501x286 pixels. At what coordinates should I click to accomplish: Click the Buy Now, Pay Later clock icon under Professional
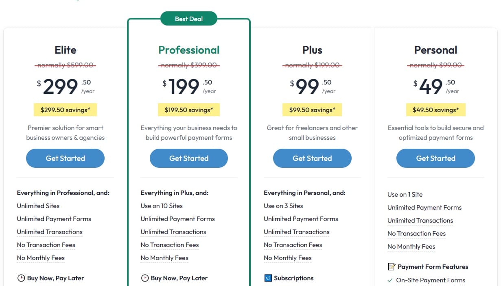[144, 278]
